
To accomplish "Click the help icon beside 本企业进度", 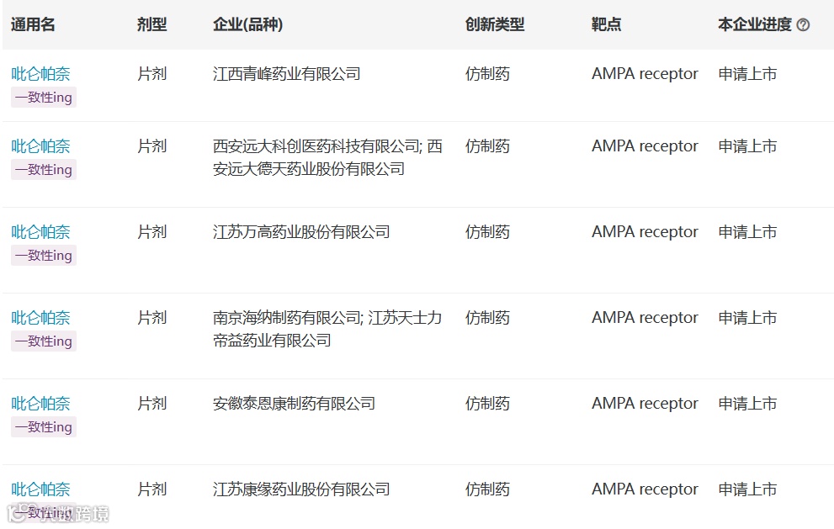I will [803, 24].
